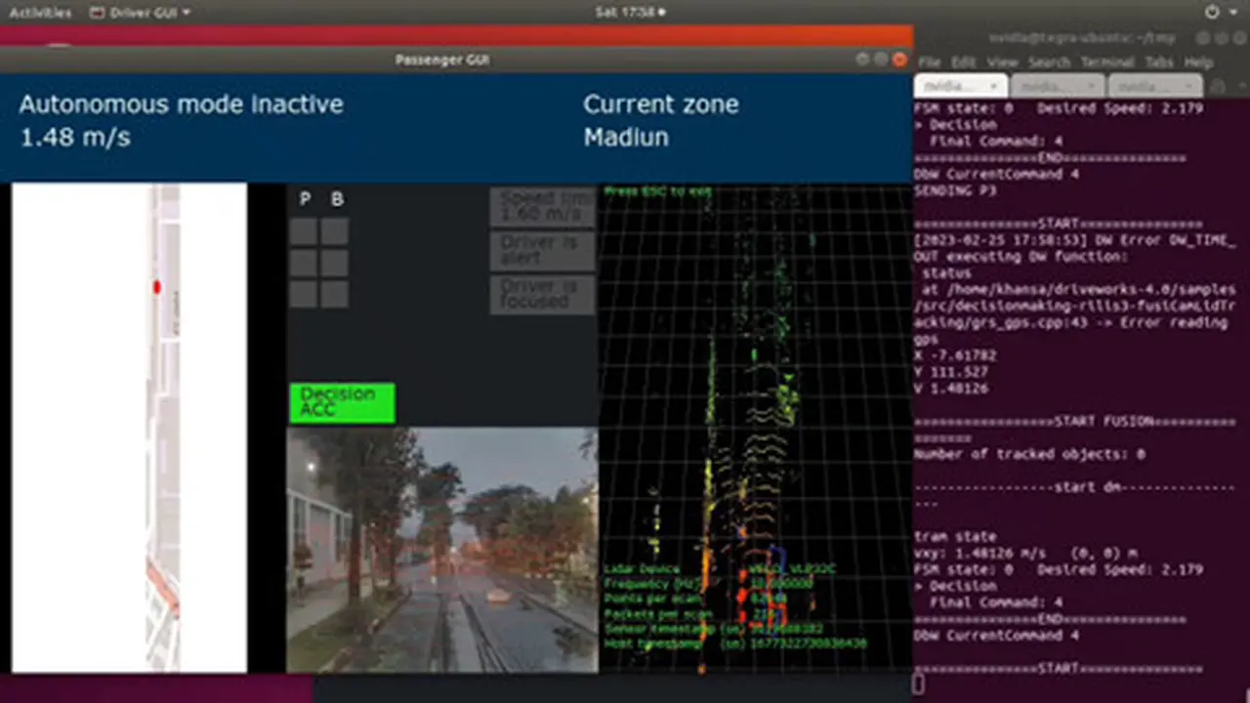Switch to the third terminal tab
Image resolution: width=1250 pixels, height=703 pixels.
pyautogui.click(x=1153, y=86)
